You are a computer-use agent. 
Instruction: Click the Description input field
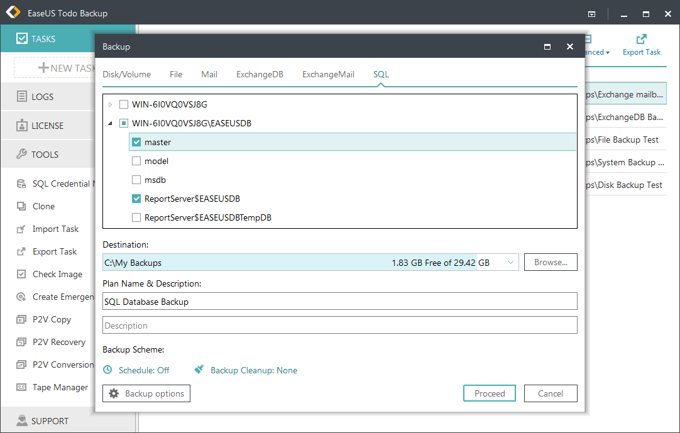[339, 324]
